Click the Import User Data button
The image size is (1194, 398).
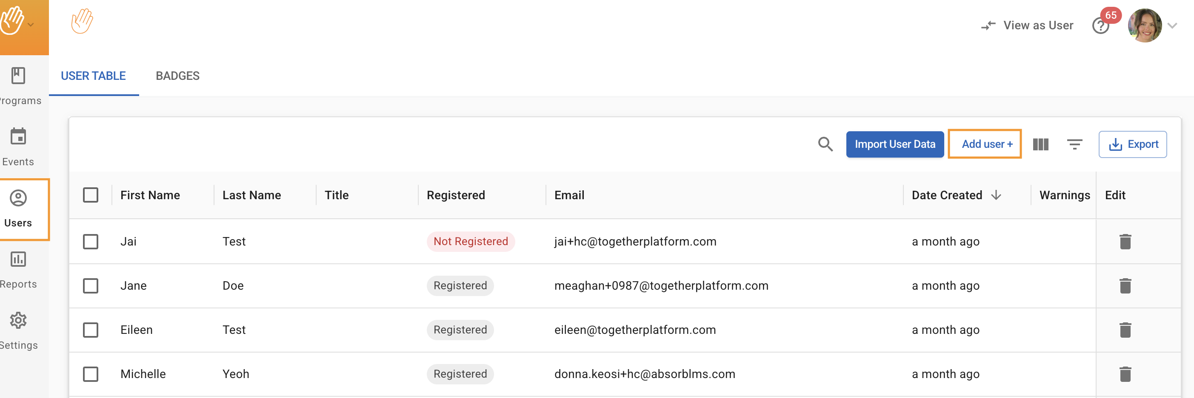pos(894,144)
